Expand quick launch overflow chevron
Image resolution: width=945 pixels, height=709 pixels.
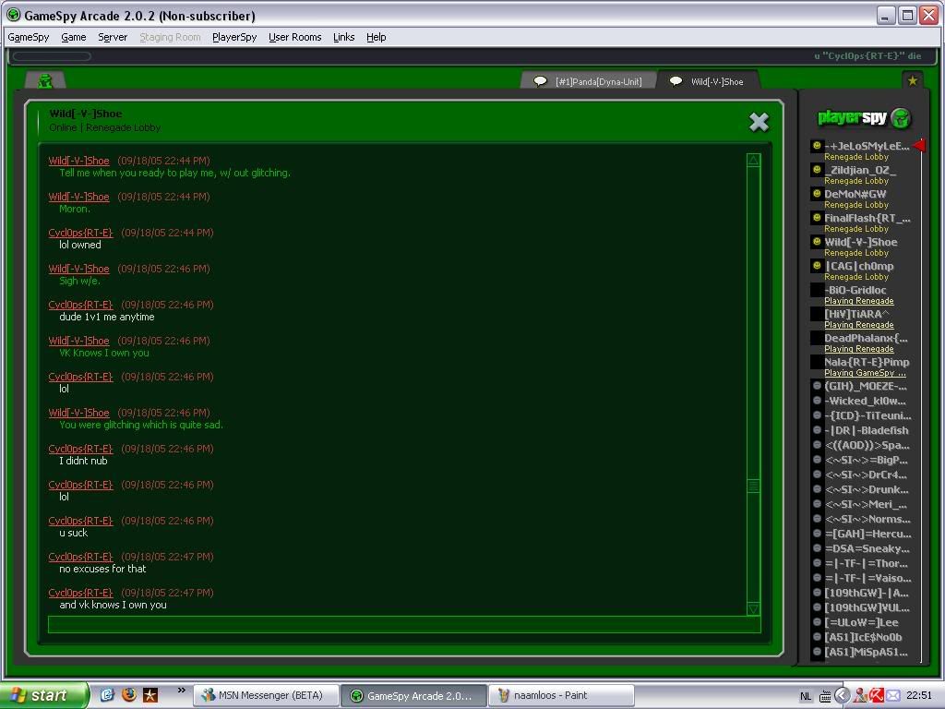pos(182,691)
